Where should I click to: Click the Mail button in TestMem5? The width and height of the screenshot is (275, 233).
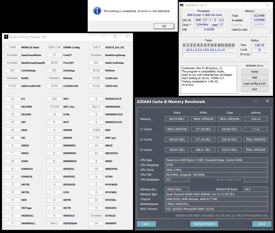pos(255,78)
